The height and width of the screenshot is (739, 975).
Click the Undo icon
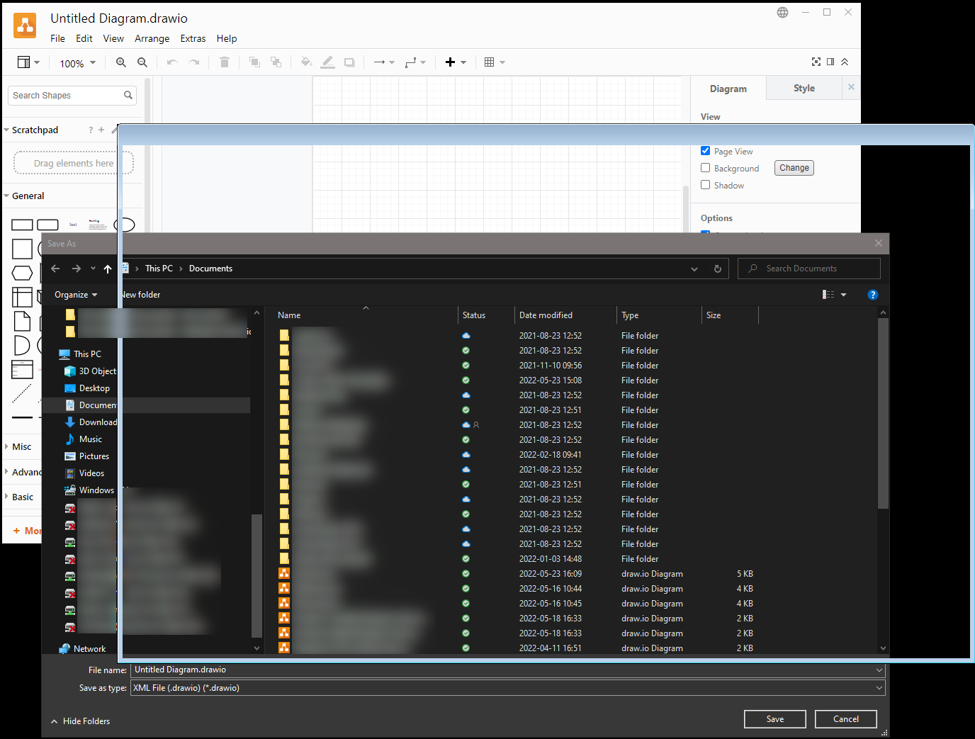[171, 62]
